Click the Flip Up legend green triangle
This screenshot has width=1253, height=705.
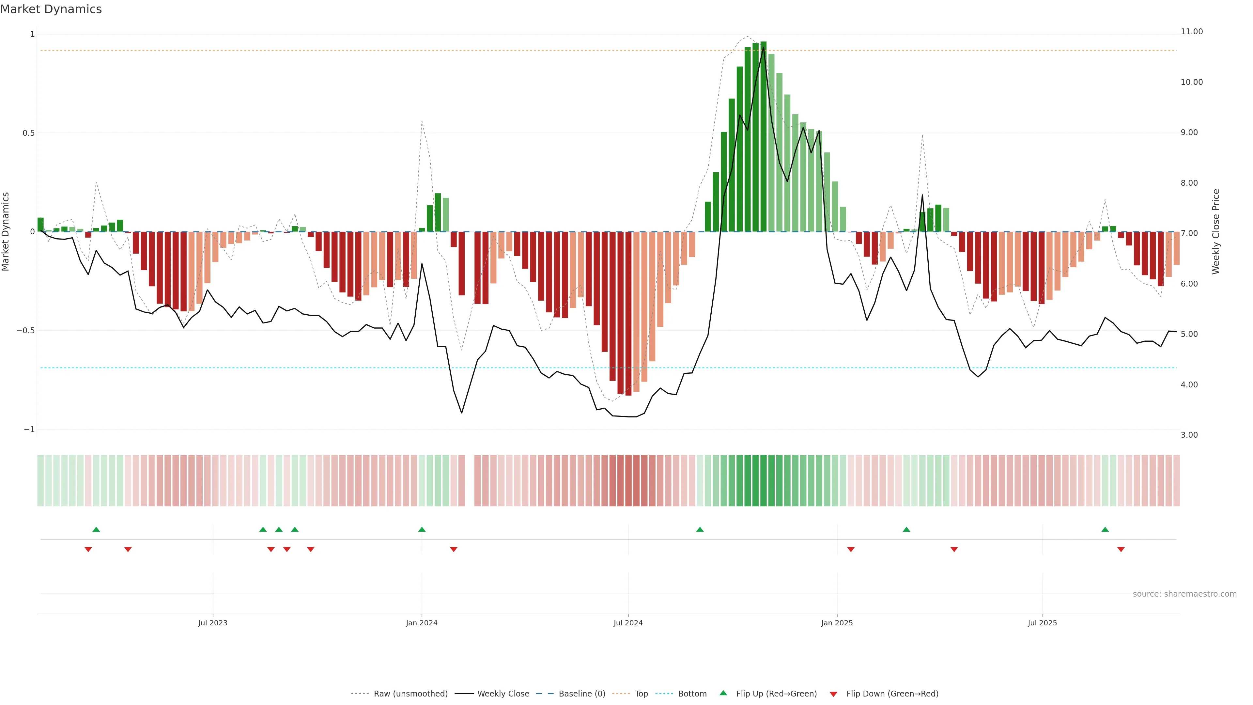(x=723, y=693)
